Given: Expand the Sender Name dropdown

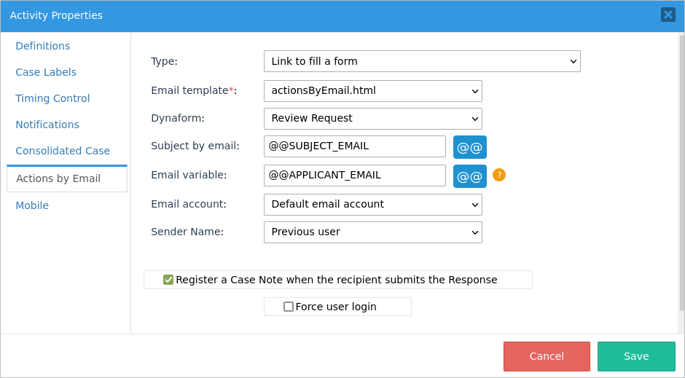Looking at the screenshot, I should pos(372,232).
